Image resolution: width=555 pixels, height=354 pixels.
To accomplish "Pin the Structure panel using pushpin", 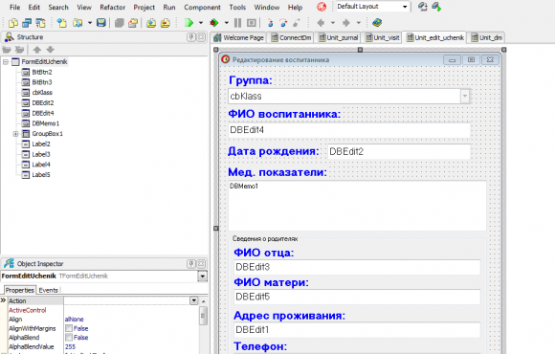I will click(x=191, y=37).
